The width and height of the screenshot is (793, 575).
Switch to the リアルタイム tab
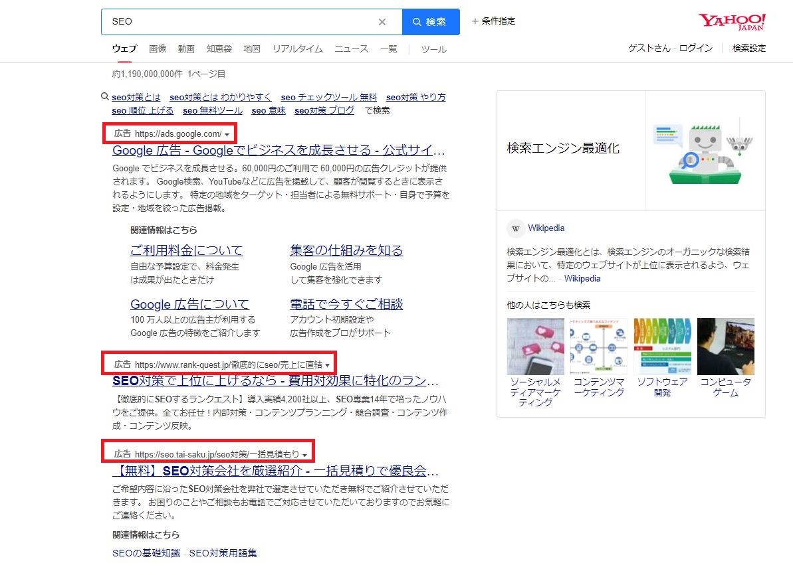297,49
